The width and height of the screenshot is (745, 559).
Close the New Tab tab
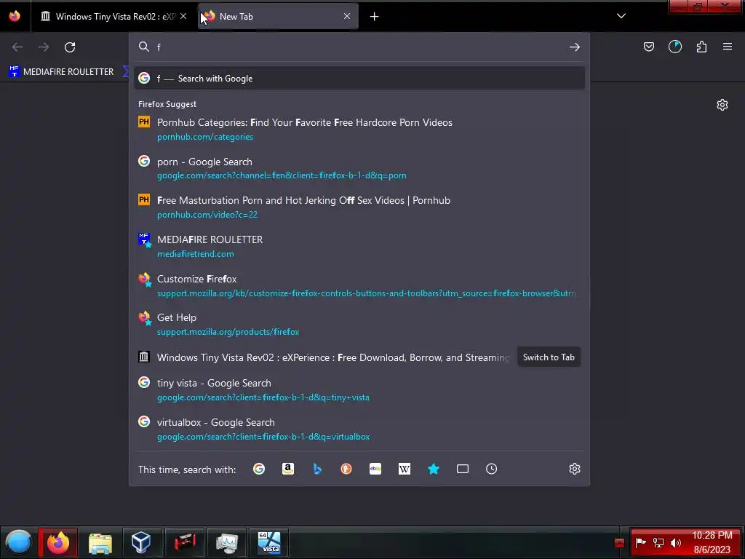[x=347, y=16]
